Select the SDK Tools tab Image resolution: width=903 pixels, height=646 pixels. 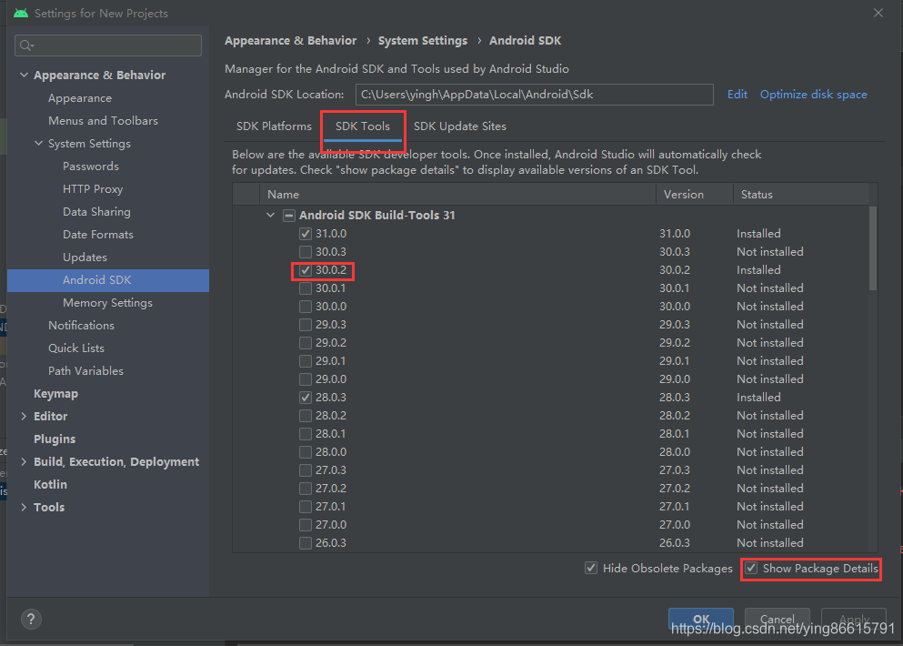tap(362, 126)
